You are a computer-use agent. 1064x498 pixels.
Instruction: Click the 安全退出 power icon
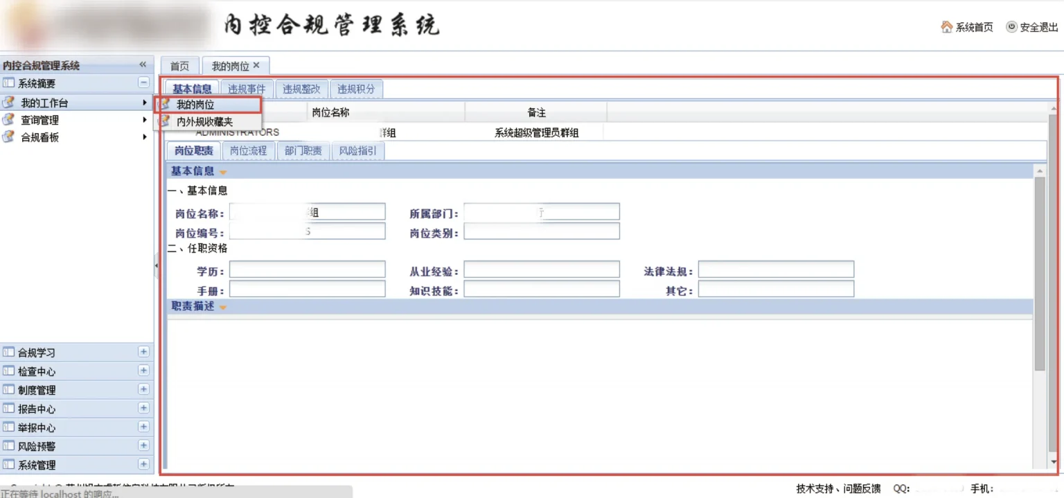point(1011,27)
